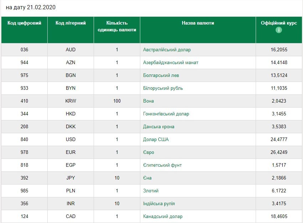Click the Гонконгівський долар link
The width and height of the screenshot is (303, 223).
coord(166,114)
